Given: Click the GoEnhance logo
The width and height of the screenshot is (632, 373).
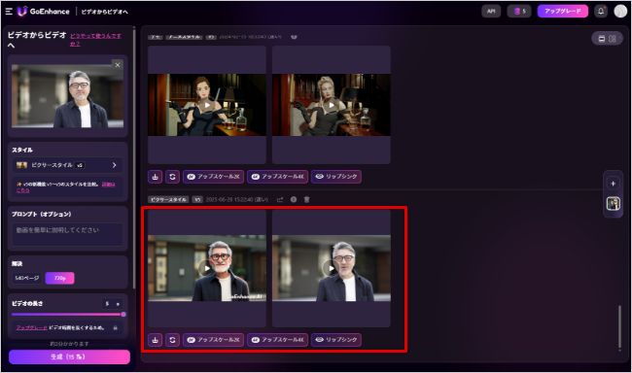Looking at the screenshot, I should pos(44,12).
